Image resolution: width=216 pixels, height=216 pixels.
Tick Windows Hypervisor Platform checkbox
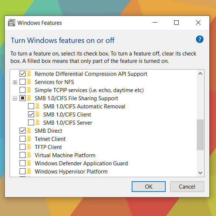click(x=23, y=171)
